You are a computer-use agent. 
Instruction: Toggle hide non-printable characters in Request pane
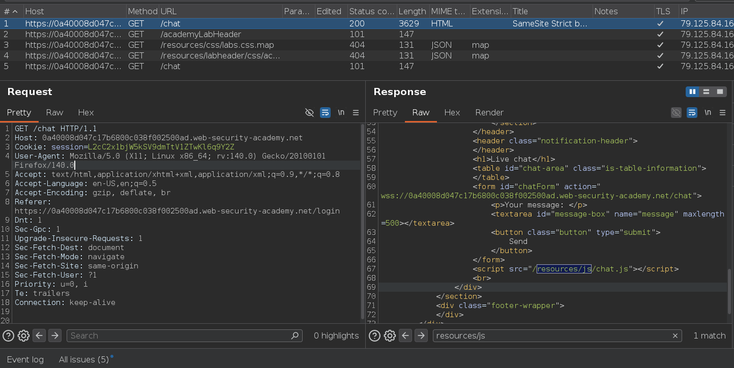click(309, 113)
